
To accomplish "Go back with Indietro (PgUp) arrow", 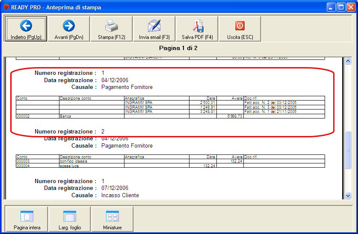I will click(26, 29).
